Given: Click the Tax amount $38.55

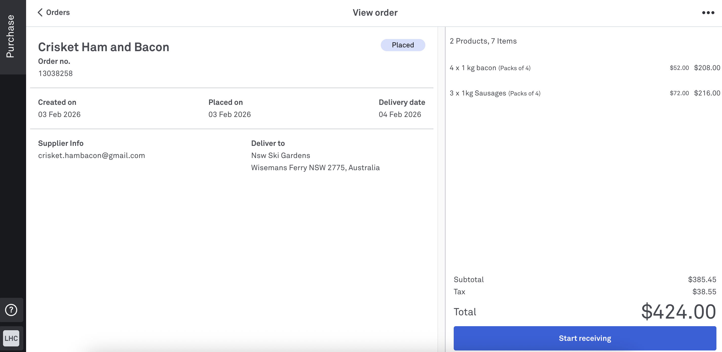Looking at the screenshot, I should (704, 292).
